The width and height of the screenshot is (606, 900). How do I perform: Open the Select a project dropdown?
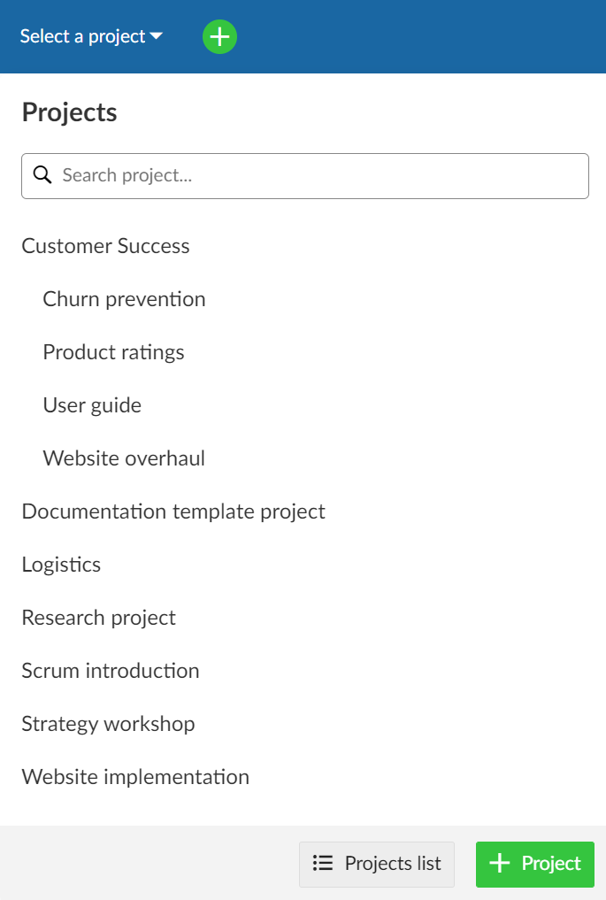[x=82, y=36]
